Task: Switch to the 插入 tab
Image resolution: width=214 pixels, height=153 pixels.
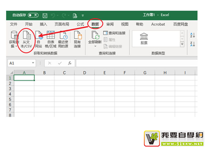Action: (43, 24)
